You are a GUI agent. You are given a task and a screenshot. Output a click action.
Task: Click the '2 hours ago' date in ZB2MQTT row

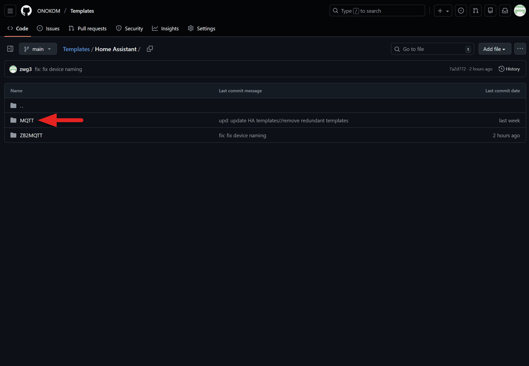point(506,135)
